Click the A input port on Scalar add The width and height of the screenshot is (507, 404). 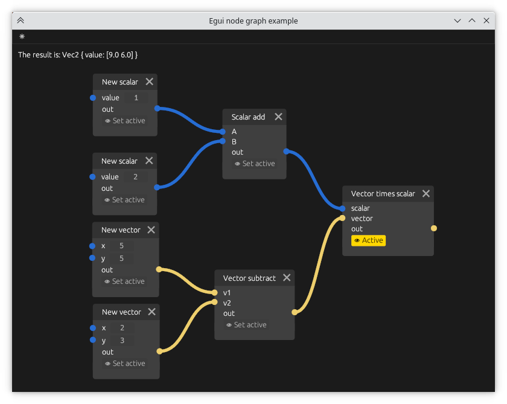[223, 131]
